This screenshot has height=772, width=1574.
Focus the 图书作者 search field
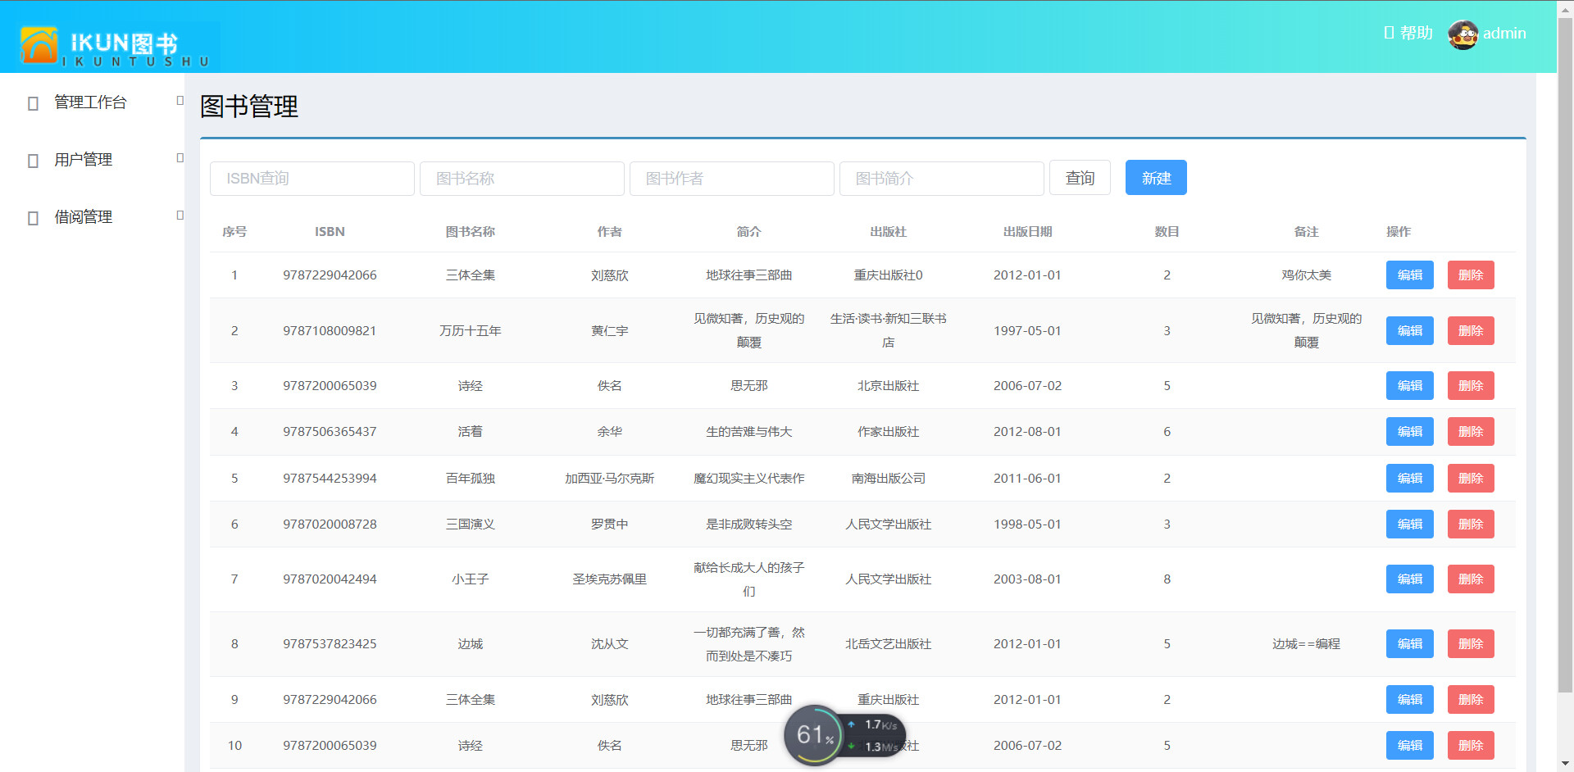[x=732, y=179]
